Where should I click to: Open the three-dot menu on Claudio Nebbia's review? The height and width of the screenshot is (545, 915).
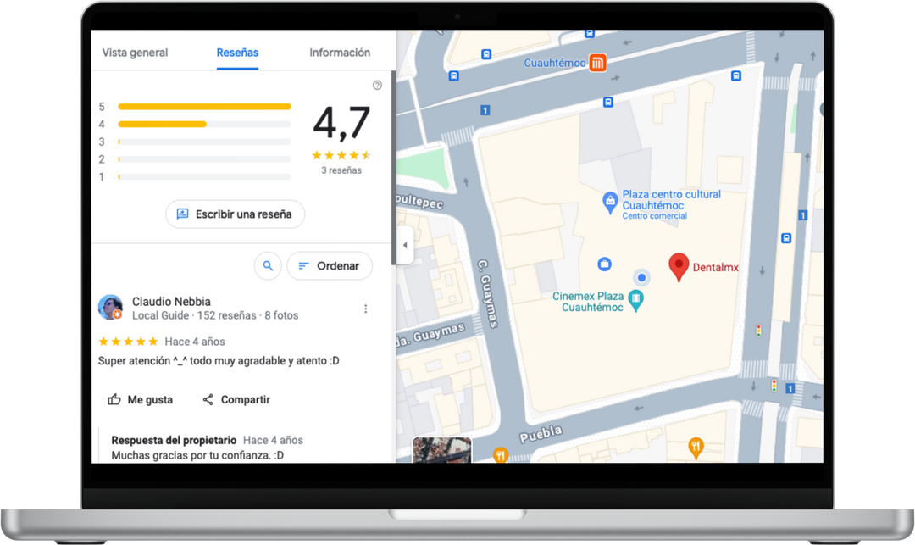(x=366, y=309)
